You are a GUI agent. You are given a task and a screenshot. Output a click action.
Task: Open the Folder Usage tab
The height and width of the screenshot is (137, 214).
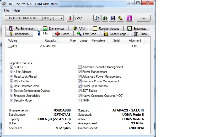[x=115, y=34]
